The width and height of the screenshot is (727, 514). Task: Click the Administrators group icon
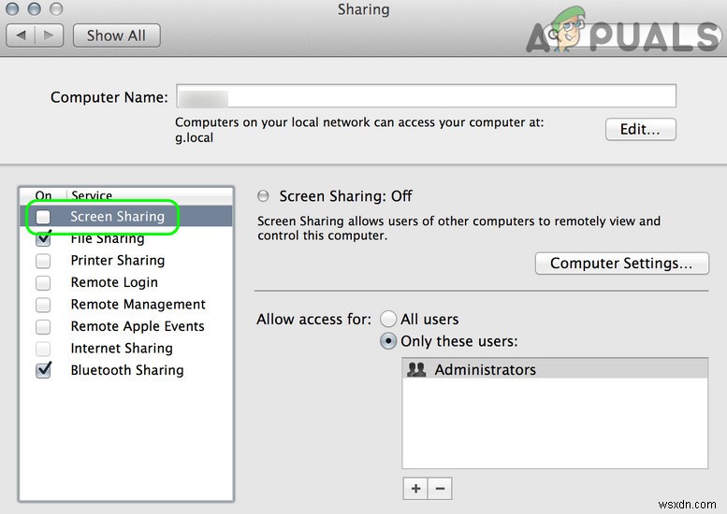tap(416, 370)
